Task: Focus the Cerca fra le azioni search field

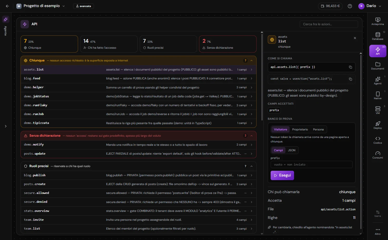Action: [x=329, y=24]
